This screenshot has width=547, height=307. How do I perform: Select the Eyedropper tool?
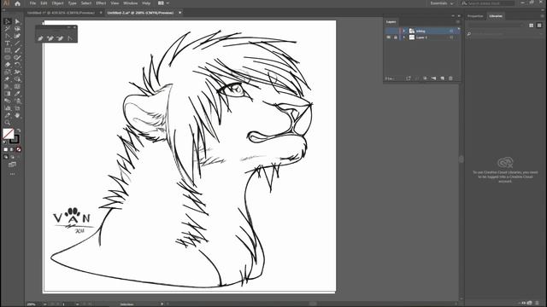(x=17, y=94)
